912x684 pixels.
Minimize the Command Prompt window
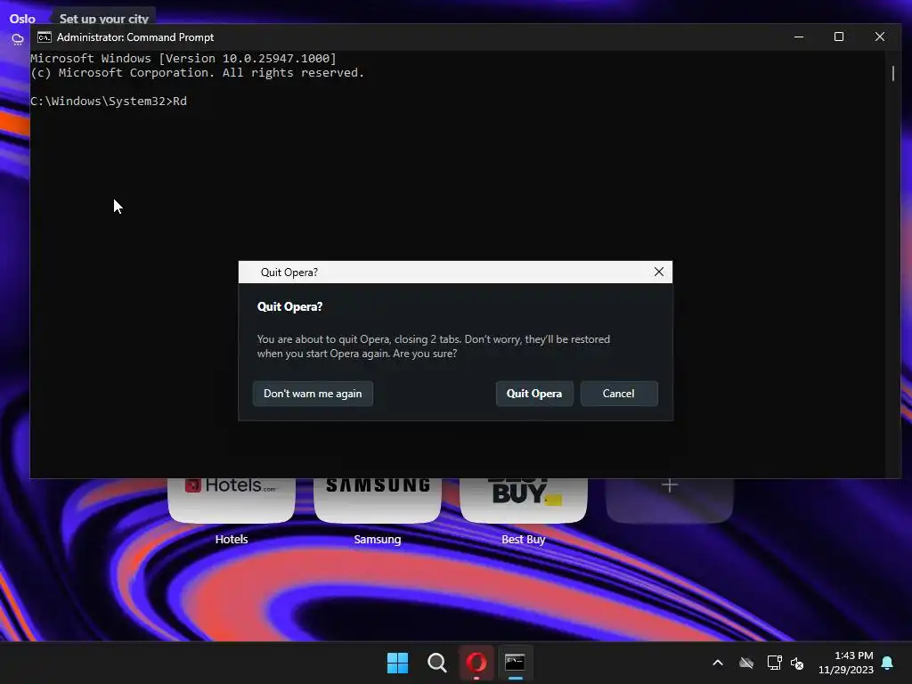[x=799, y=37]
